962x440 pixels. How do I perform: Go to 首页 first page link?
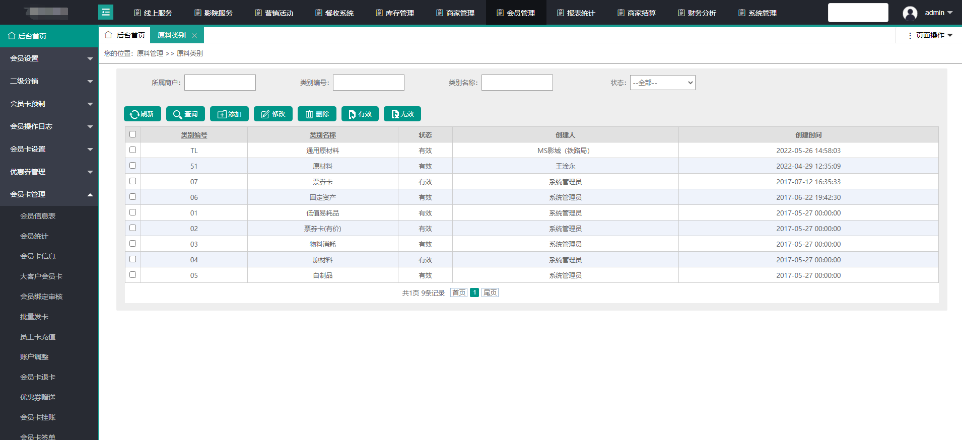click(459, 292)
